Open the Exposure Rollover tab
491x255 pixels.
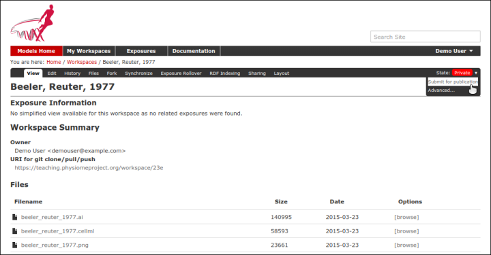click(181, 73)
